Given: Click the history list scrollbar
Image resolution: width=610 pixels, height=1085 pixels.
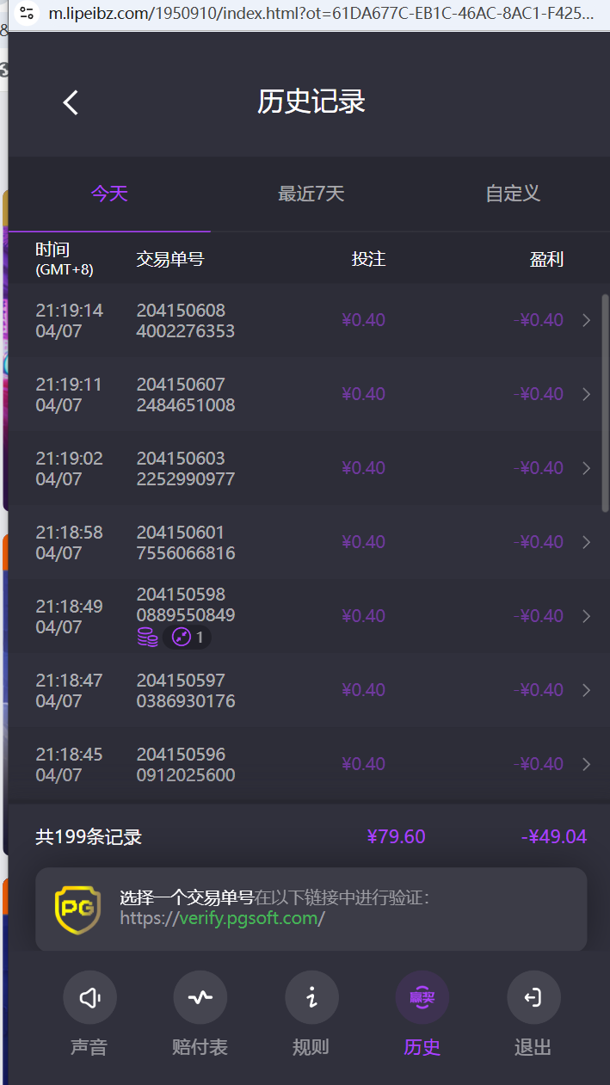Looking at the screenshot, I should [605, 403].
